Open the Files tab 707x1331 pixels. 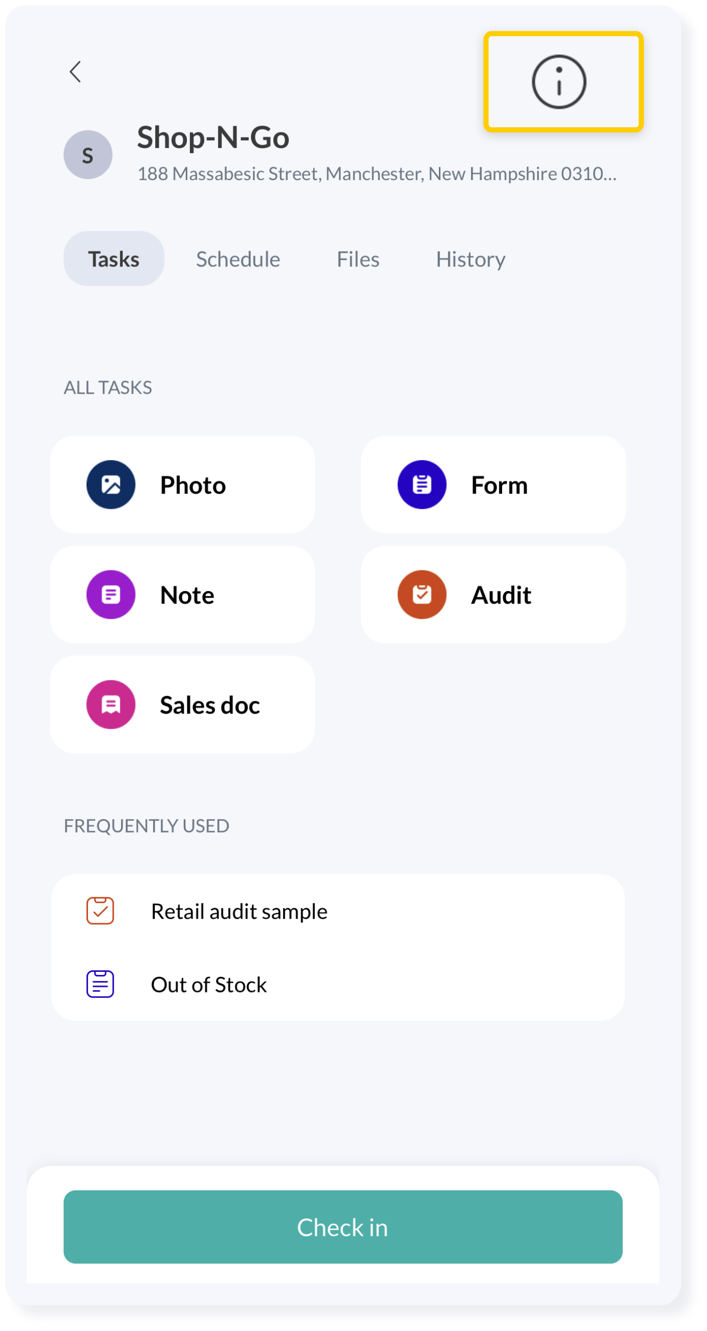[358, 259]
